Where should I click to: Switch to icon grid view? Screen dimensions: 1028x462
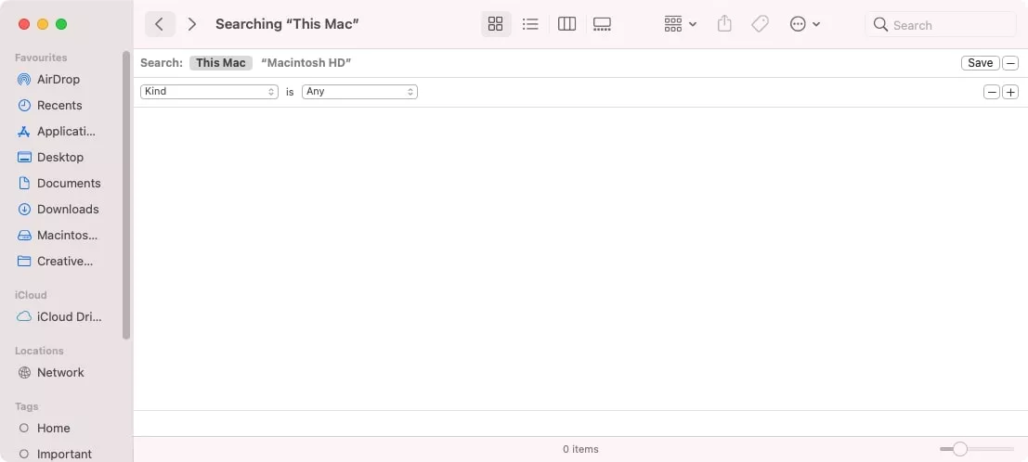[x=495, y=24]
